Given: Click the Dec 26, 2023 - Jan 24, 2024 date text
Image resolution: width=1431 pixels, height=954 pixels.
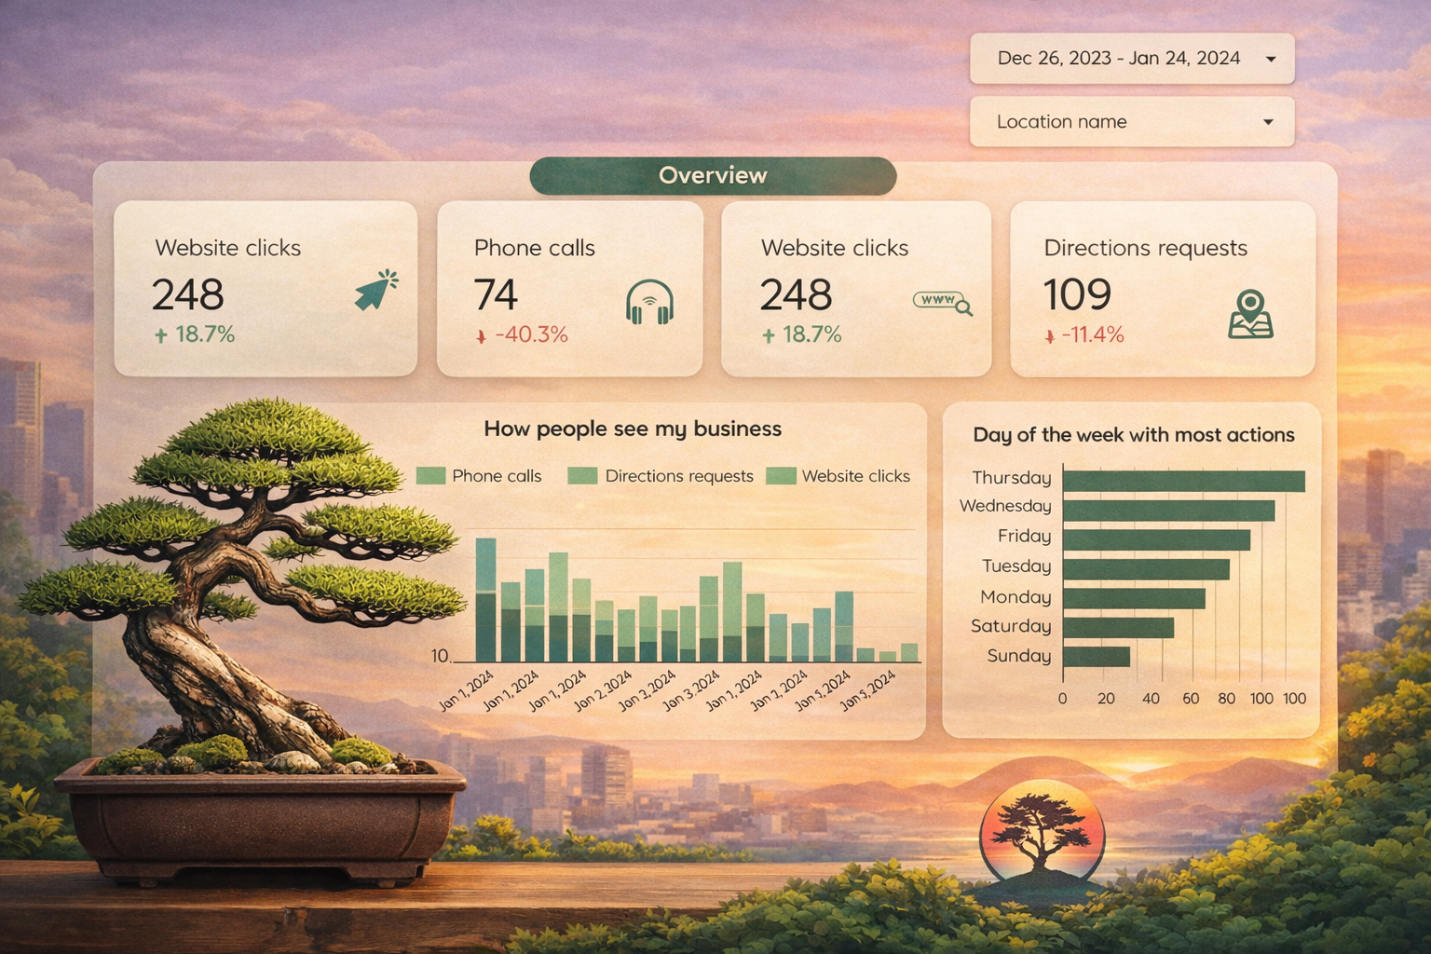Looking at the screenshot, I should [1118, 59].
